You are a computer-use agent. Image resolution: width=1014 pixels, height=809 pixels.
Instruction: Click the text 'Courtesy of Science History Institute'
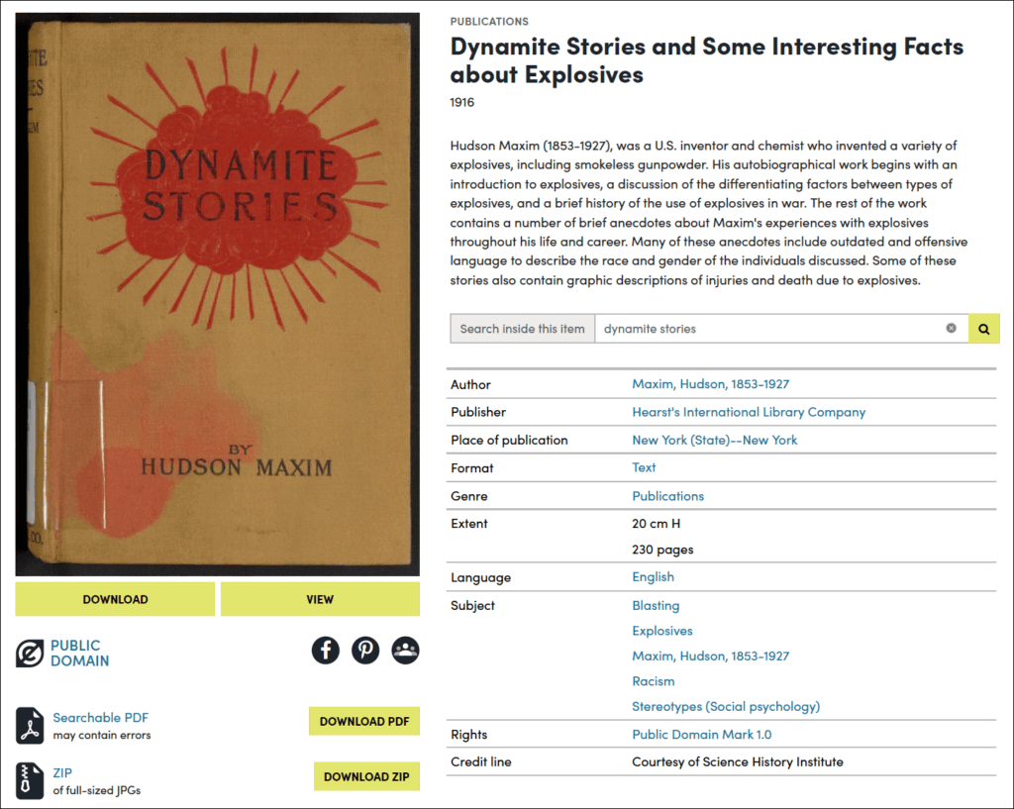click(737, 761)
